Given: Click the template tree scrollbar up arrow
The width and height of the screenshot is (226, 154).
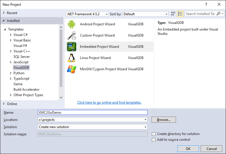Looking at the screenshot, I should point(61,27).
